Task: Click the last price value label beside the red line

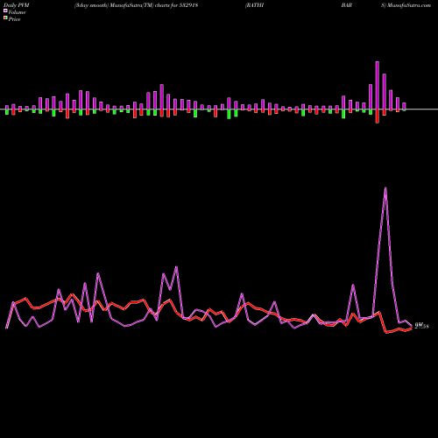Action: [422, 326]
